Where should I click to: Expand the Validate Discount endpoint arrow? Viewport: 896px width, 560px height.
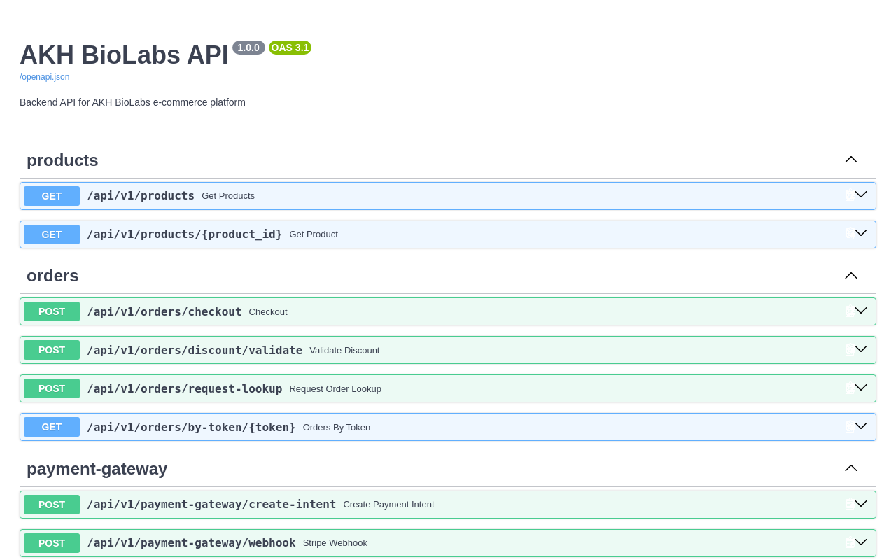tap(861, 349)
